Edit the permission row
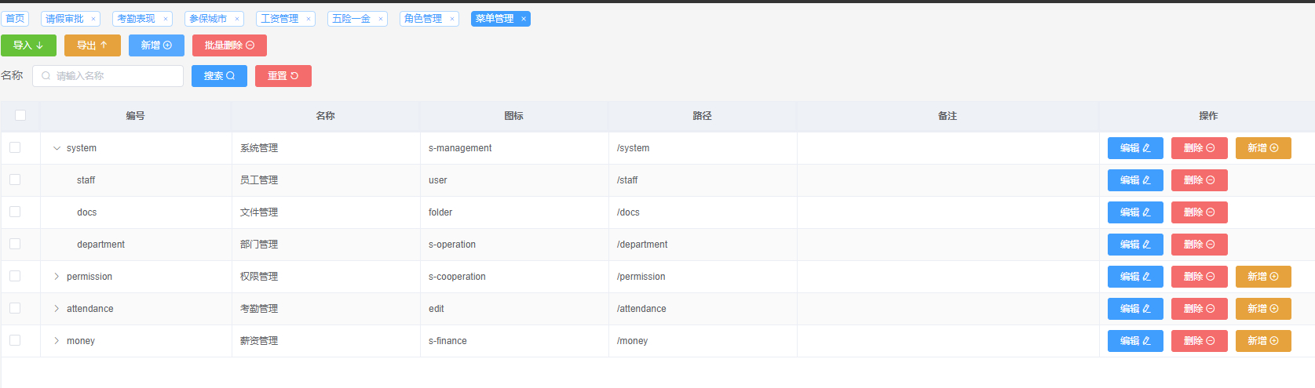 [x=1135, y=277]
